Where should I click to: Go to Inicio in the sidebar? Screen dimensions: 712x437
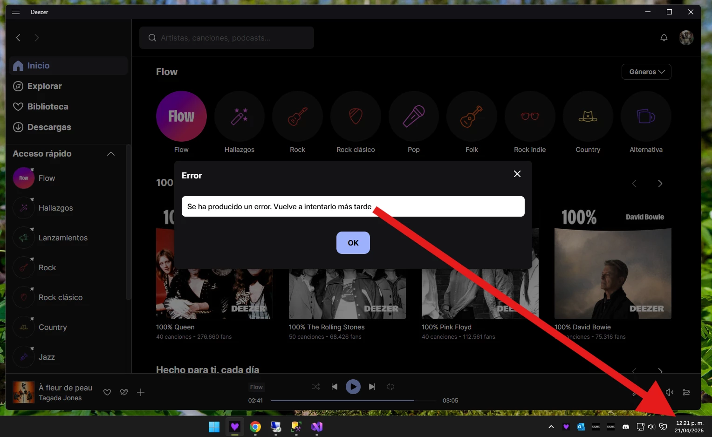click(x=68, y=66)
